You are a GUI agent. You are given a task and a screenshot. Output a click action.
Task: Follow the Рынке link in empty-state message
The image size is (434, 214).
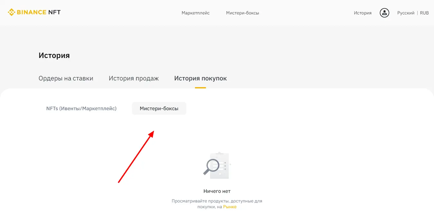pyautogui.click(x=230, y=207)
